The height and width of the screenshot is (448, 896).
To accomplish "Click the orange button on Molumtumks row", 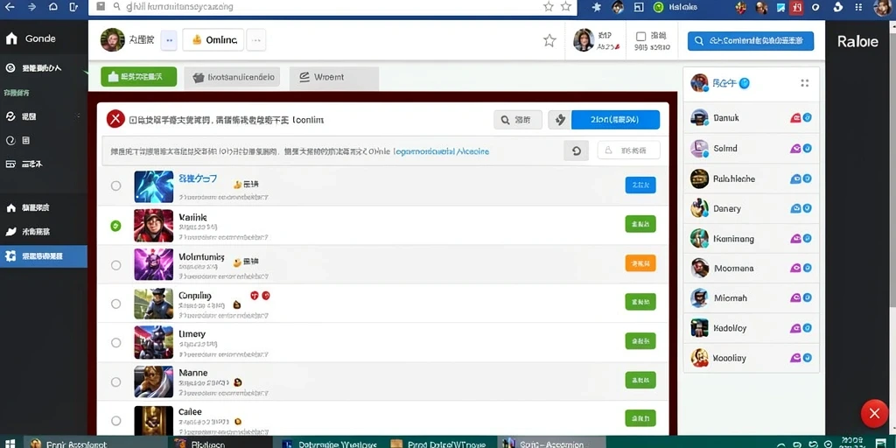I will [640, 262].
